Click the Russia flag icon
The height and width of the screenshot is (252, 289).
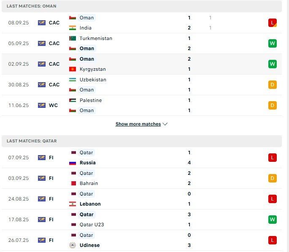point(73,163)
